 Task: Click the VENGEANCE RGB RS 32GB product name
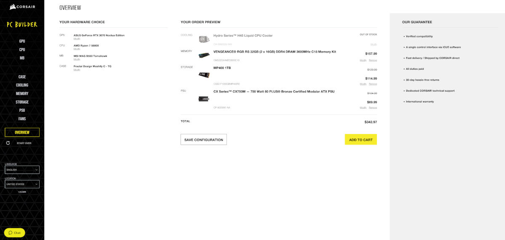(x=275, y=52)
